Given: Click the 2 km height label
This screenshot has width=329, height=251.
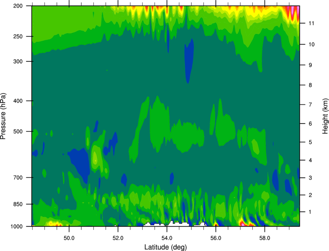Looking at the screenshot, I should pyautogui.click(x=310, y=195).
